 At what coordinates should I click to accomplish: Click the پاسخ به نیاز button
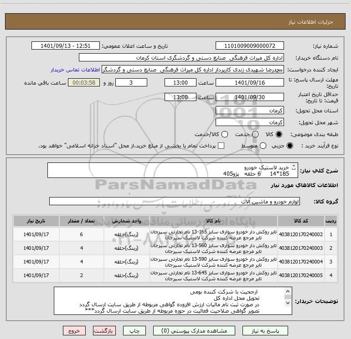click(x=265, y=331)
